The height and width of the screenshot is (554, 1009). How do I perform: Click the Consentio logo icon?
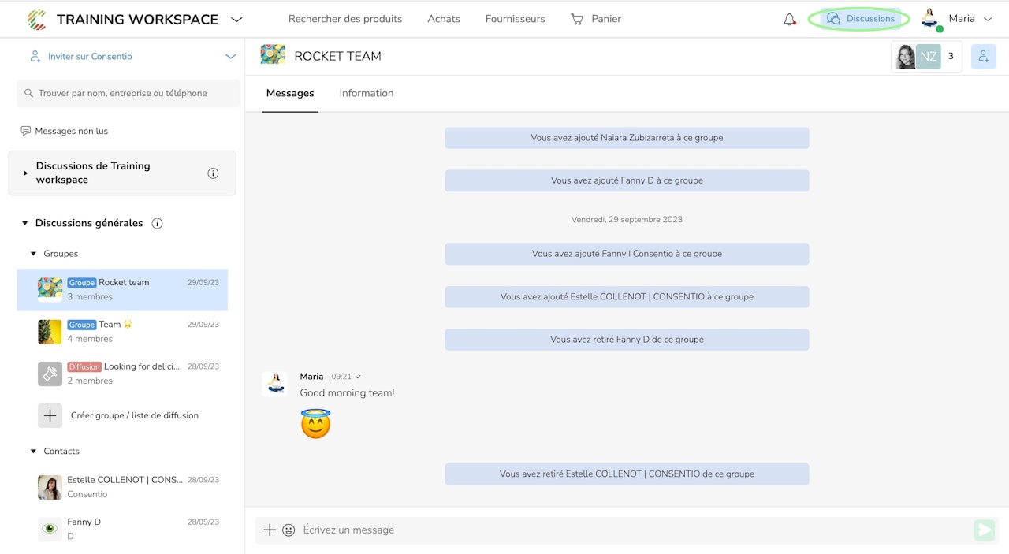pyautogui.click(x=36, y=19)
